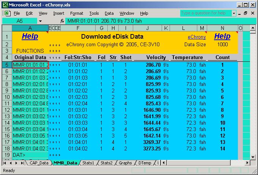The width and height of the screenshot is (258, 175).
Task: Click previous sheet tab navigation arrow
Action: pos(11,163)
